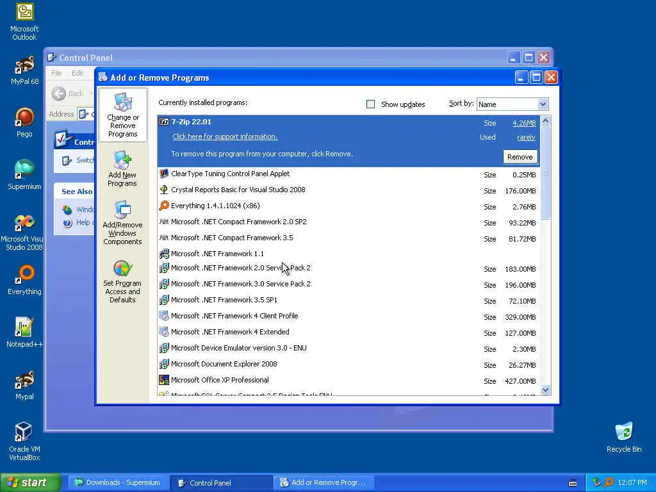This screenshot has width=656, height=492.
Task: Click the keyboard icon on taskbar
Action: pos(573,483)
